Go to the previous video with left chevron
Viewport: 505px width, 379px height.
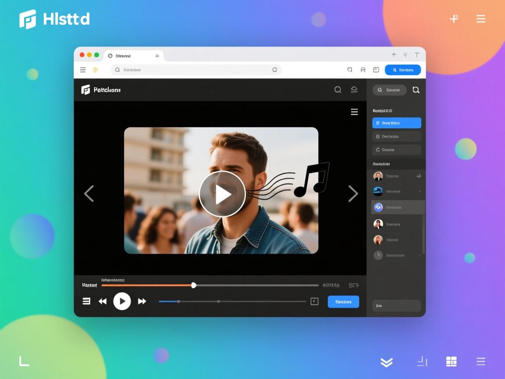pos(89,193)
